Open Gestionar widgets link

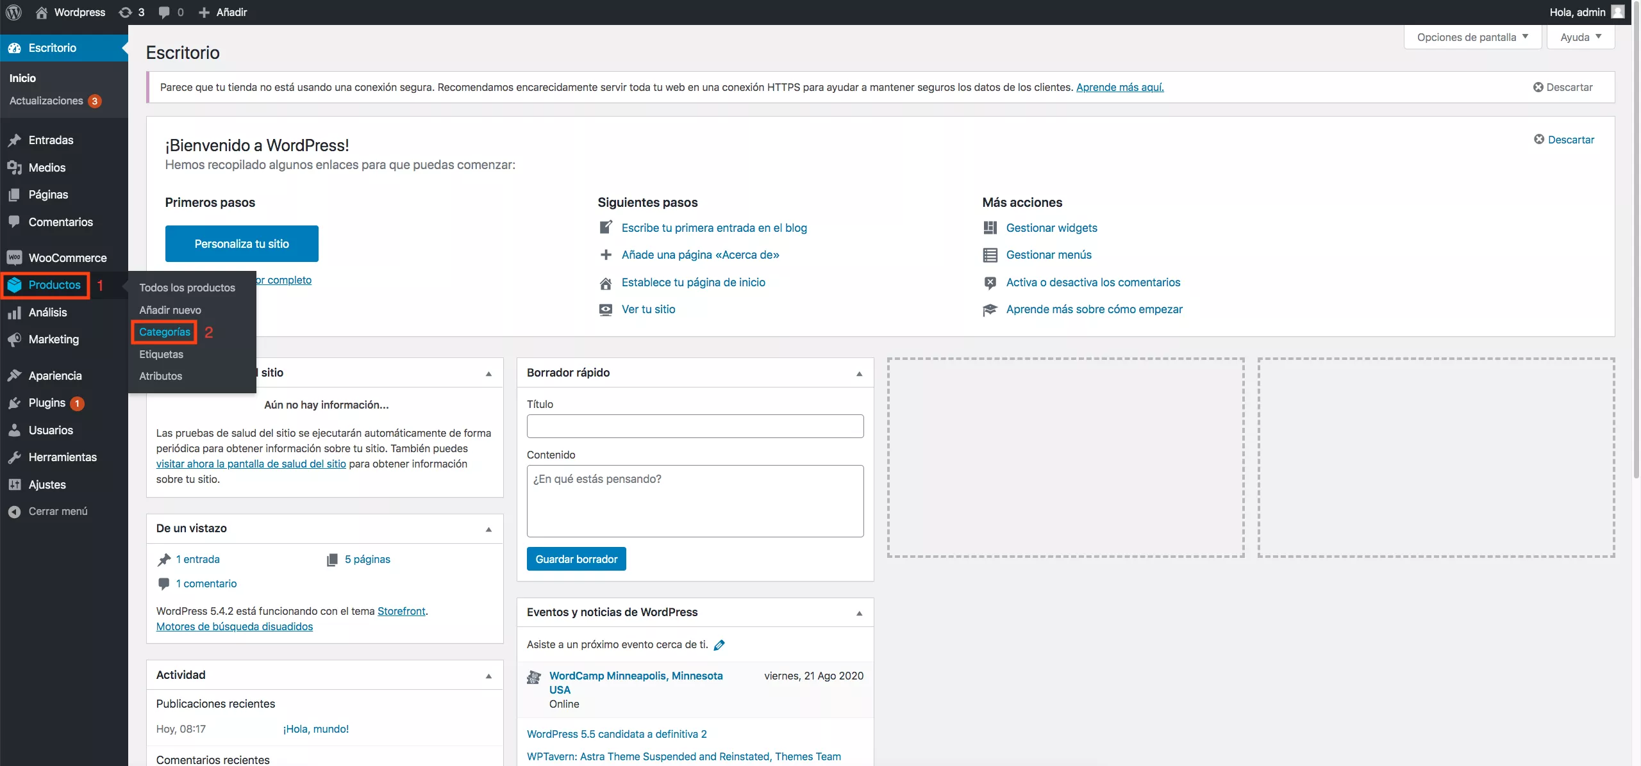pyautogui.click(x=1051, y=228)
